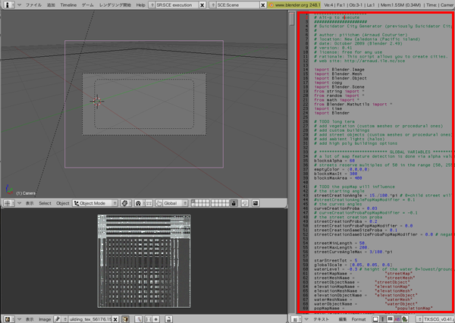Toggle the image pin icon
This screenshot has width=455, height=323.
point(57,319)
